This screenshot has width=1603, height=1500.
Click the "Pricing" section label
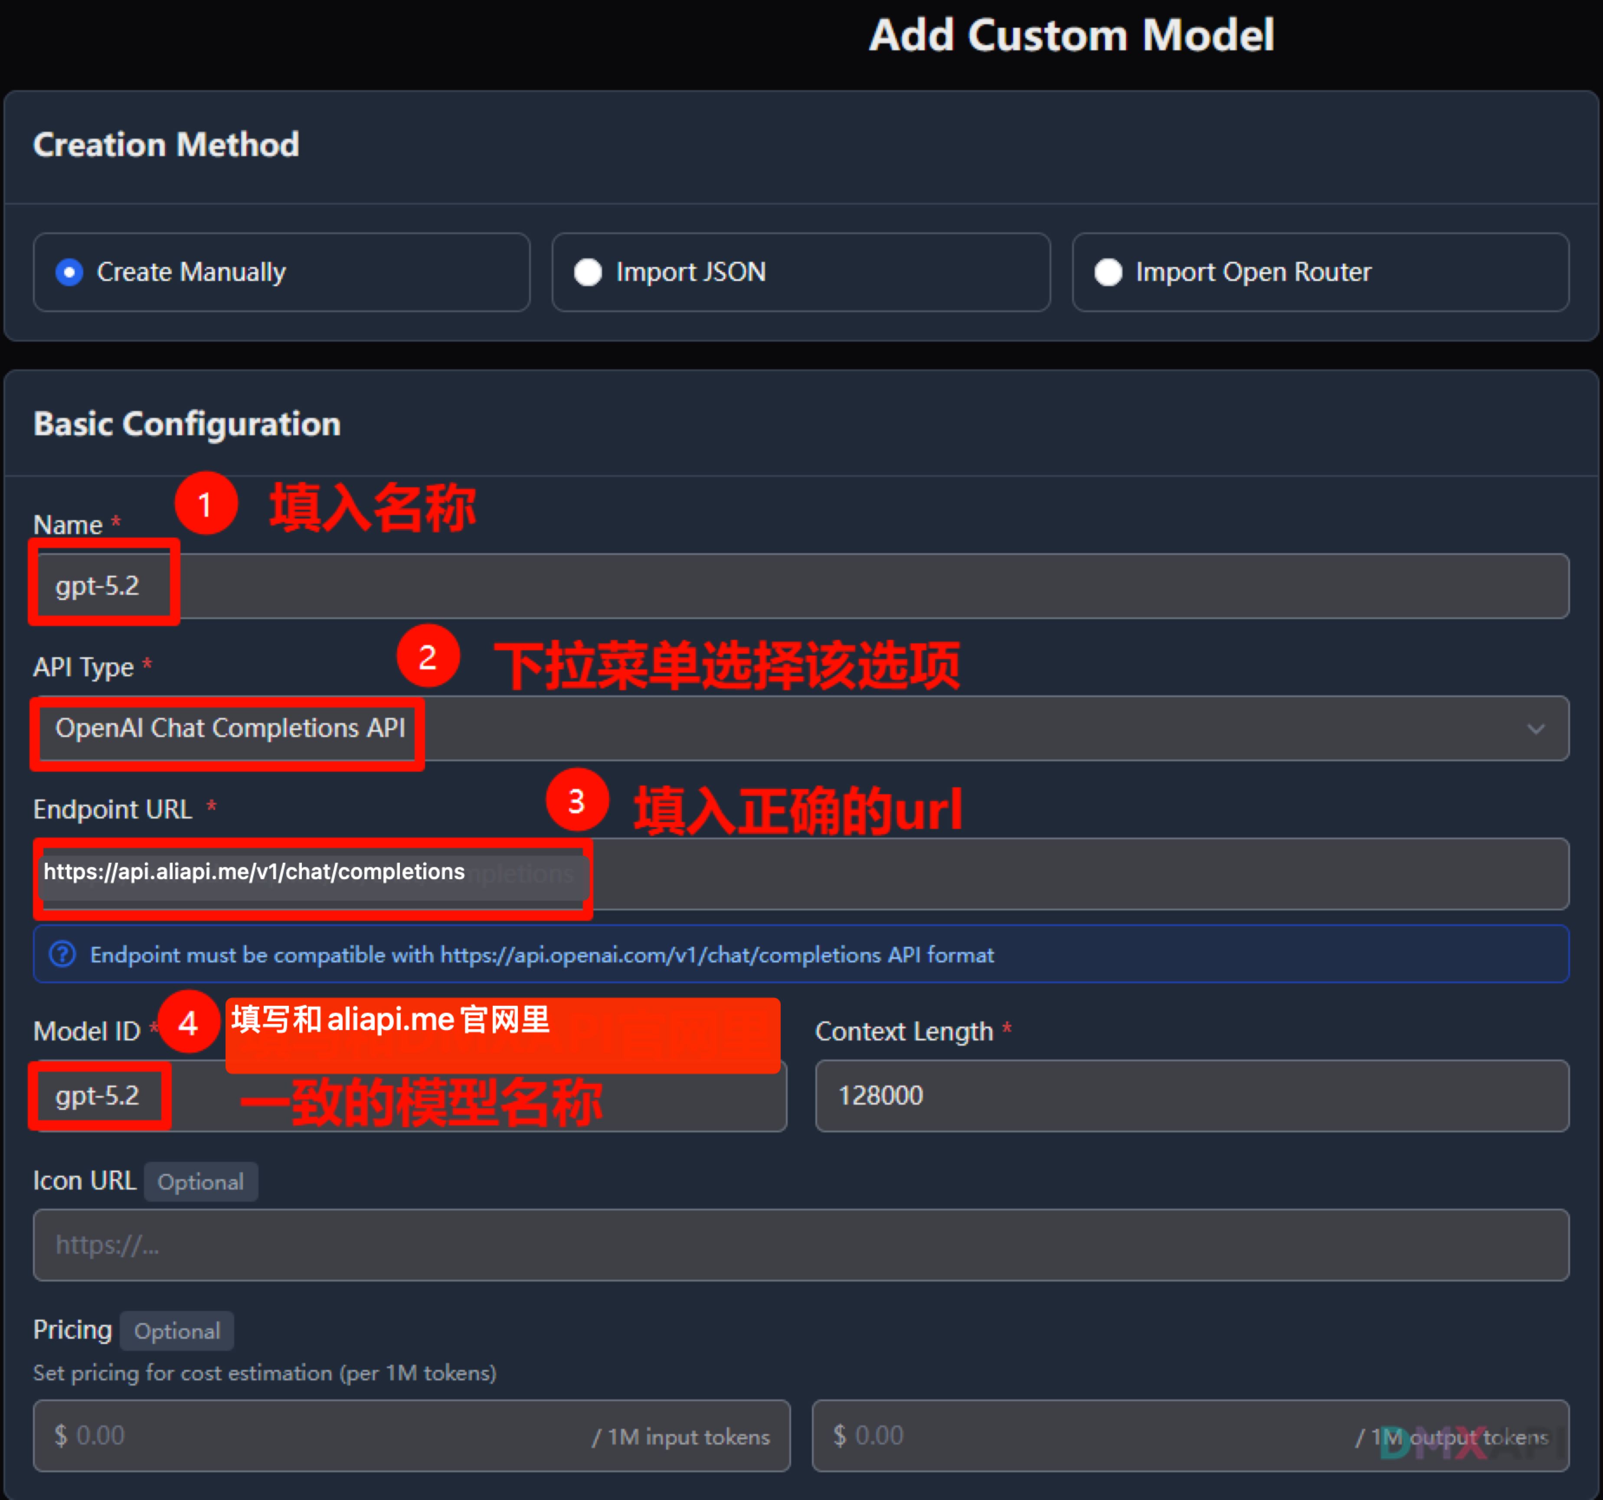point(72,1330)
